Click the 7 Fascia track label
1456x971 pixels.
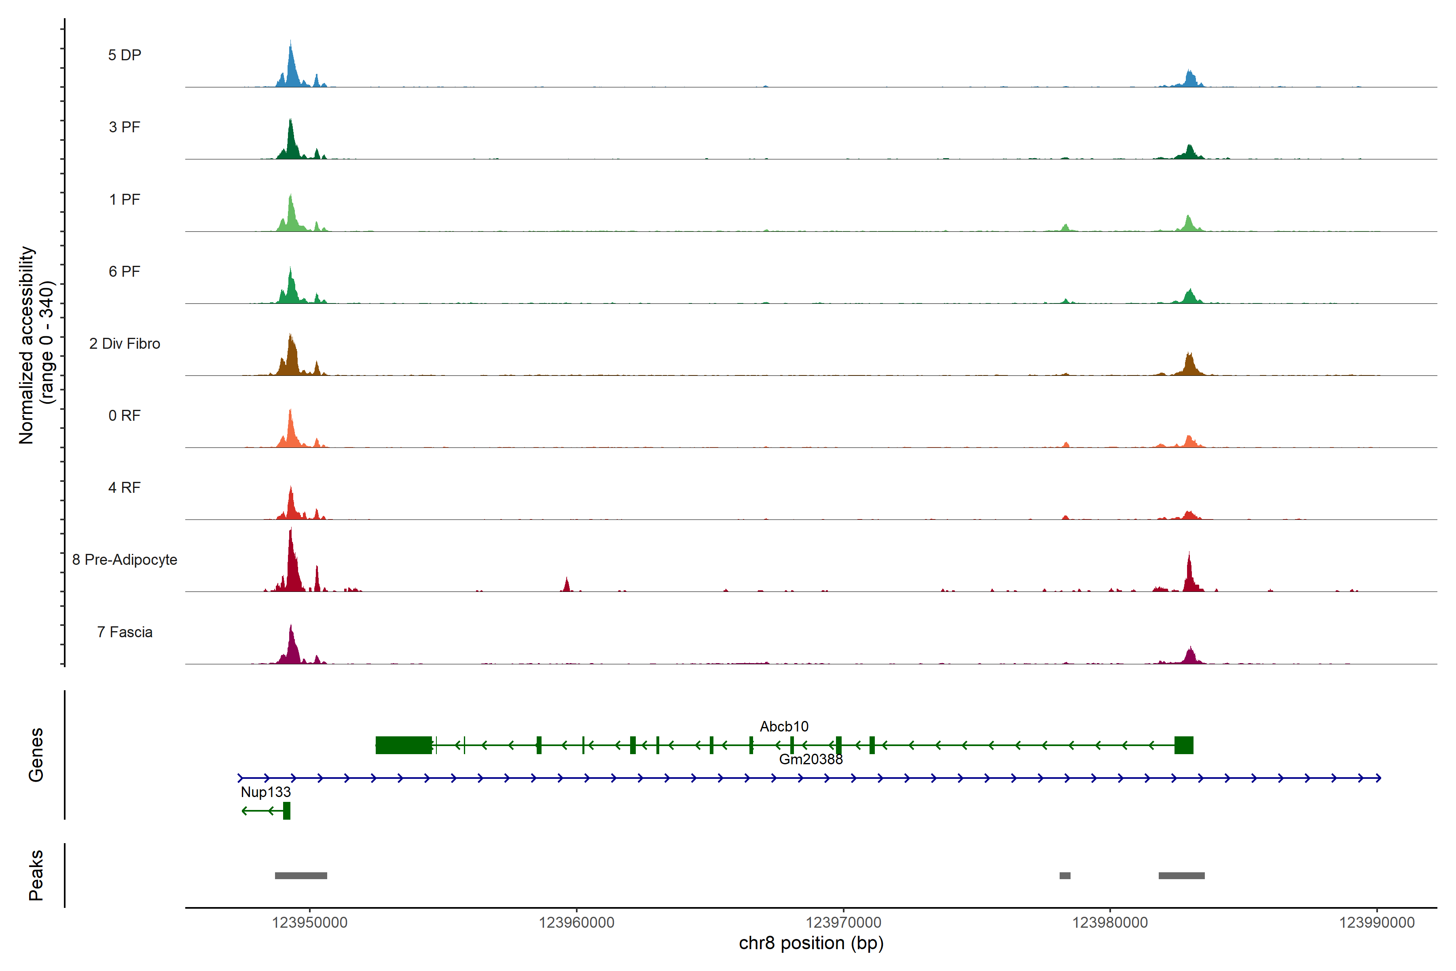pyautogui.click(x=125, y=632)
